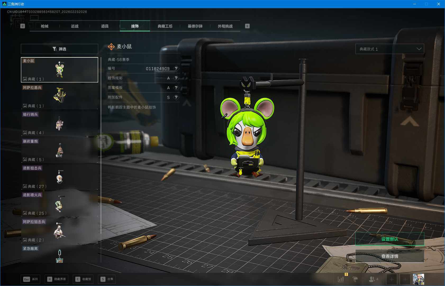Click help icon beside 挂饰炫彩 rating
Image resolution: width=445 pixels, height=286 pixels.
coord(176,78)
